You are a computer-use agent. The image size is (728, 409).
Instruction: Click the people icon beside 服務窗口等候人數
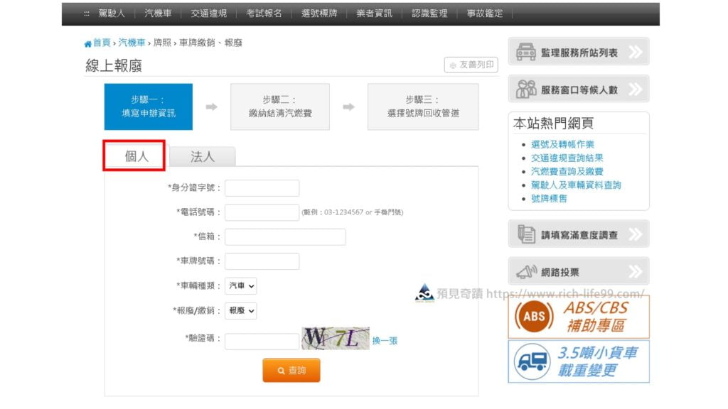point(525,89)
